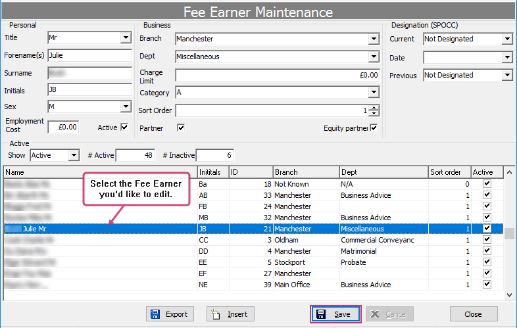
Task: Open the Current designation dropdown
Action: tap(507, 39)
